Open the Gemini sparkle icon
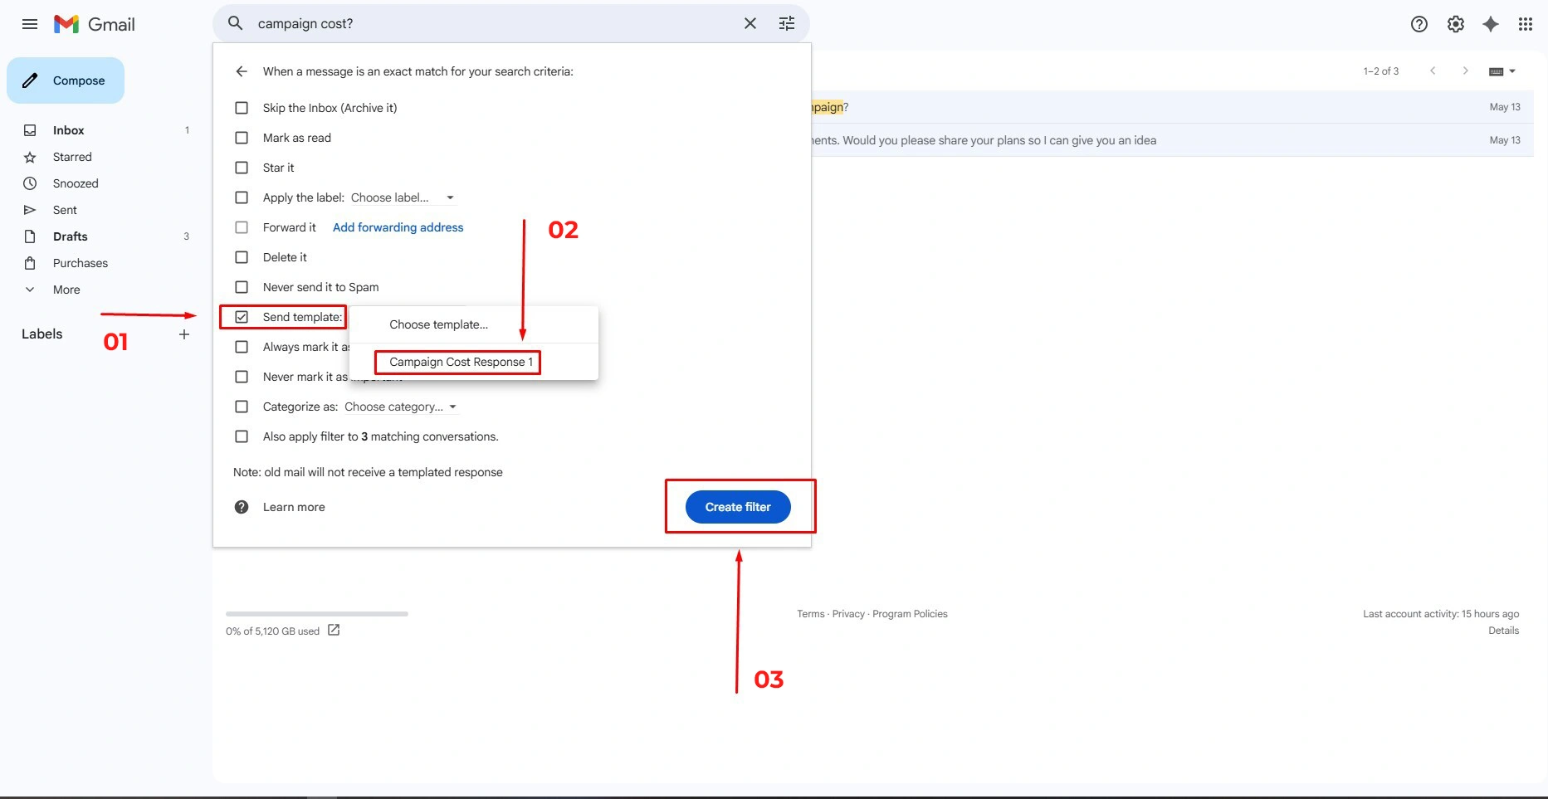Screen dimensions: 1548x799 coord(1491,24)
